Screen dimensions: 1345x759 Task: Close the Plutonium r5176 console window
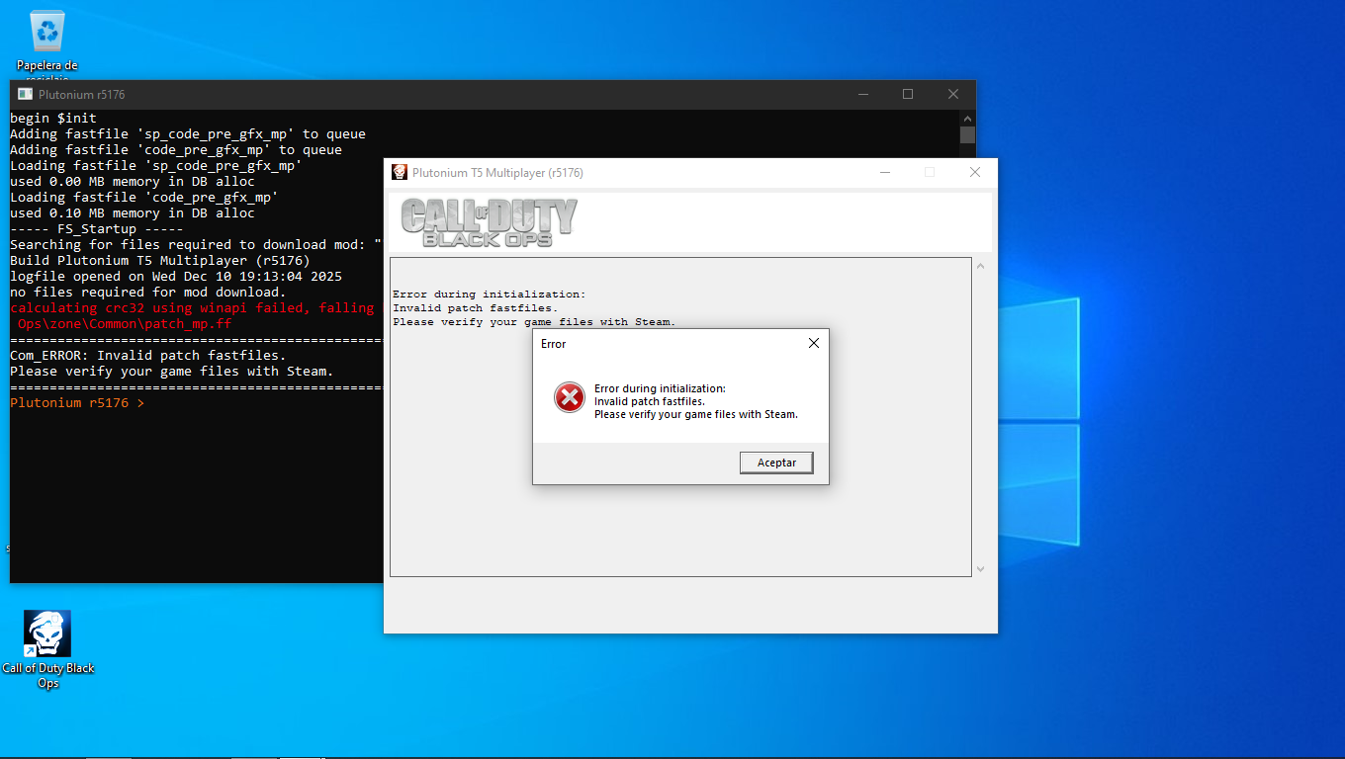coord(953,95)
